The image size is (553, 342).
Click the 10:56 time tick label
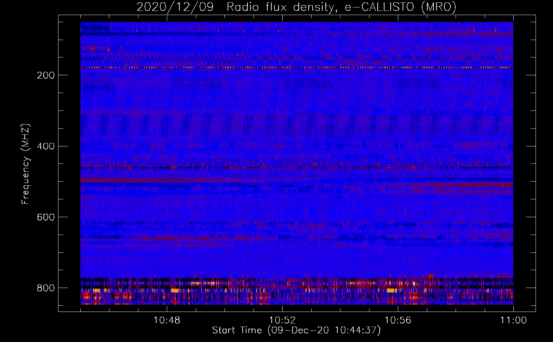[398, 320]
